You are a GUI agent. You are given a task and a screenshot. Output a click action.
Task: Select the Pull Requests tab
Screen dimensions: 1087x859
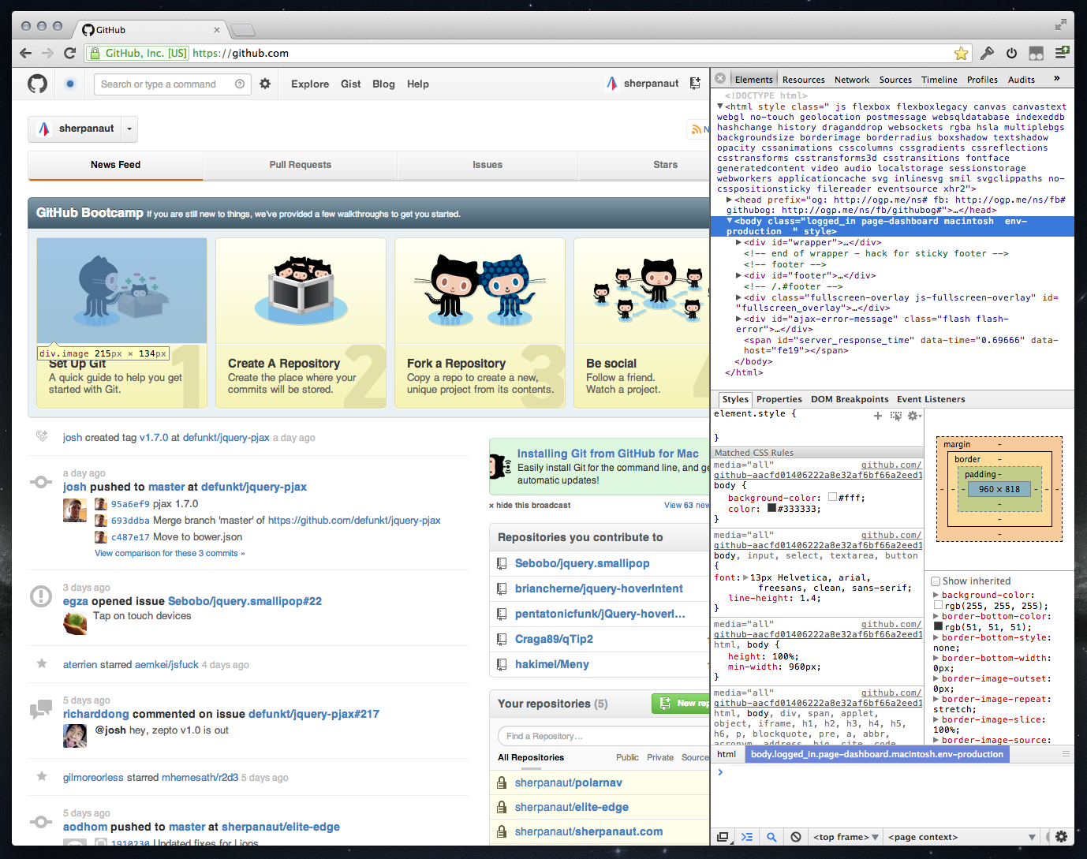[301, 165]
